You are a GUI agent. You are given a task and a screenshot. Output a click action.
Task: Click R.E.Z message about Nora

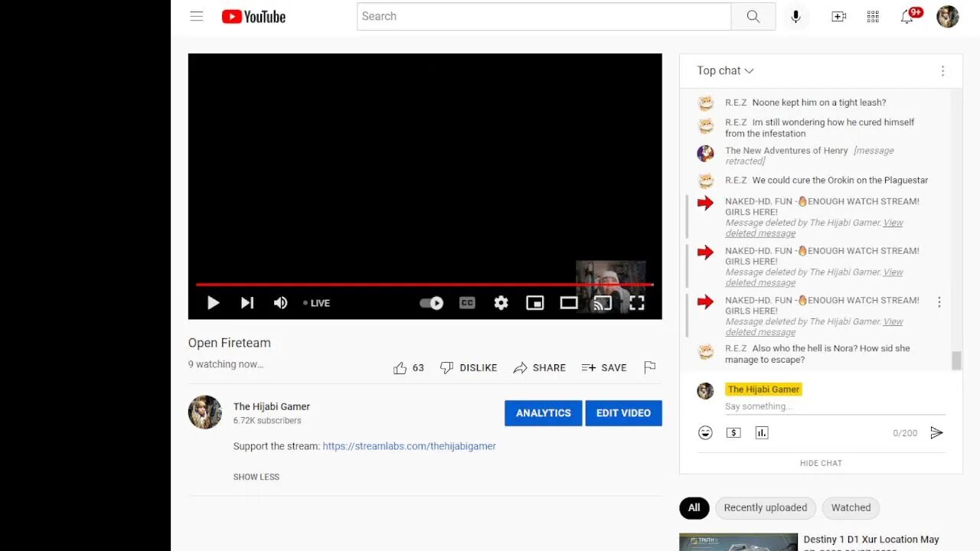pyautogui.click(x=818, y=354)
